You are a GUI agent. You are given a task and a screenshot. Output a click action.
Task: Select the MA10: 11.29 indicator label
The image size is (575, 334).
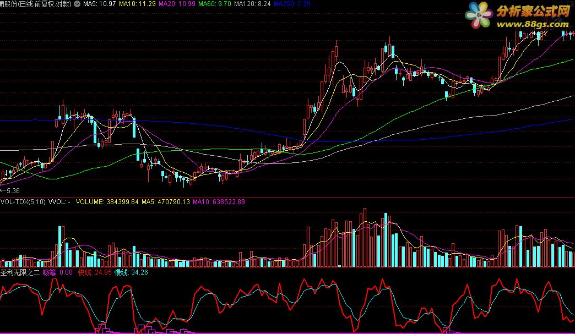coord(137,4)
